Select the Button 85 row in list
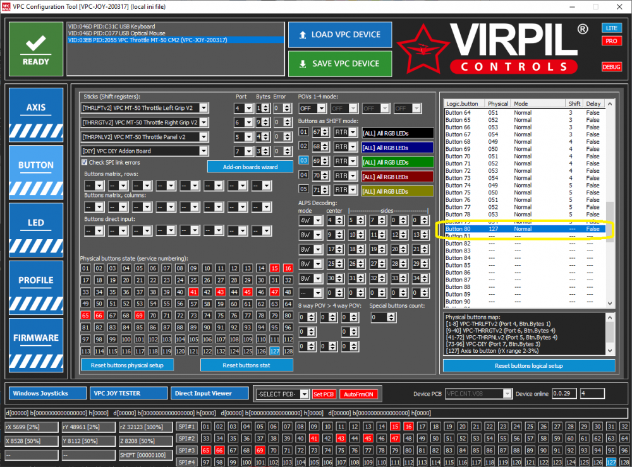Image resolution: width=632 pixels, height=467 pixels. pyautogui.click(x=525, y=265)
